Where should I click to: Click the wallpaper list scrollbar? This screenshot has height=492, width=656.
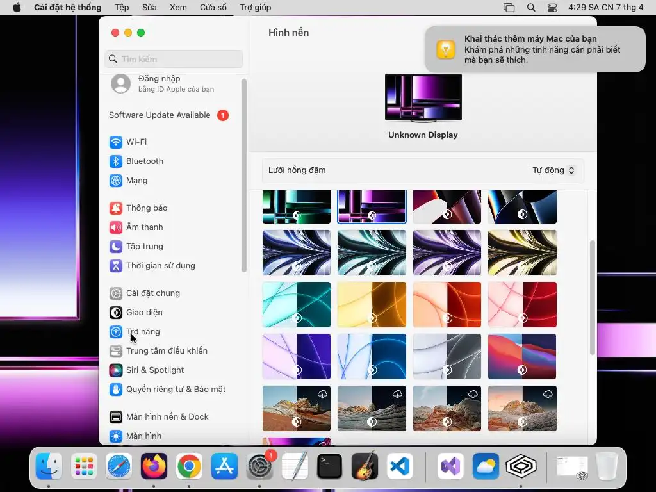point(592,297)
